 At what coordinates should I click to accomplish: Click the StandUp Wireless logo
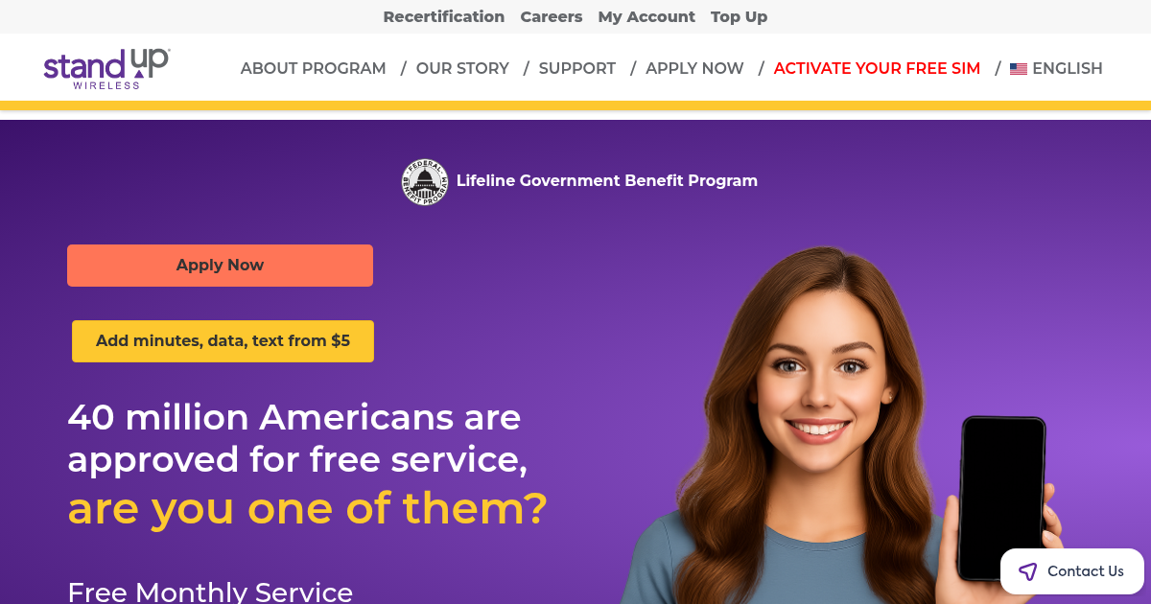[106, 68]
